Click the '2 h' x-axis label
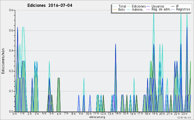This screenshot has height=120, width=194. 29,114
